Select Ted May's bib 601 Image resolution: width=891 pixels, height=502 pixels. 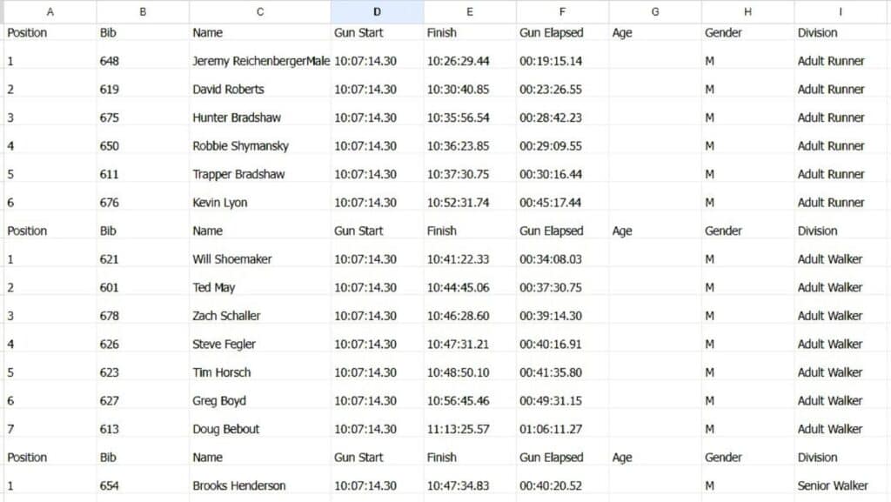tap(143, 287)
